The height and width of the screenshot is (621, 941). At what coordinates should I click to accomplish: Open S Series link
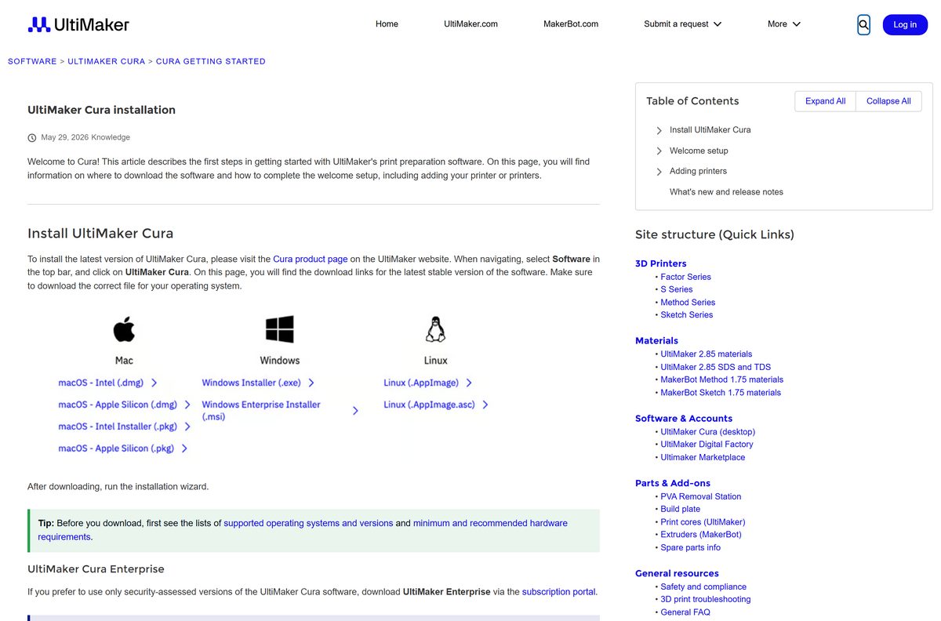click(676, 289)
